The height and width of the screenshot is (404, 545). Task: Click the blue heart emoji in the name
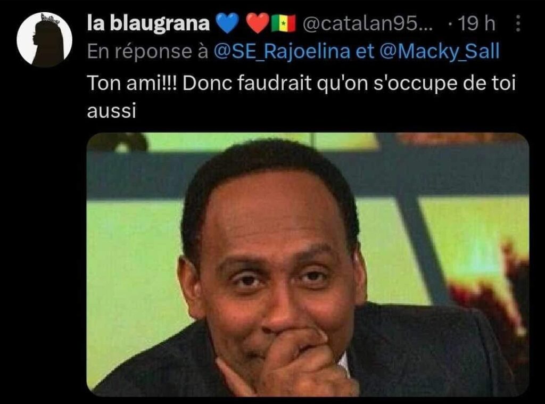(x=227, y=23)
